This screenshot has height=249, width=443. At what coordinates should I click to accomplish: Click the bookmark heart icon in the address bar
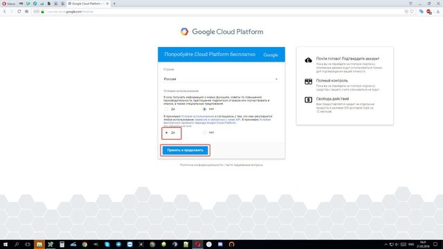(x=412, y=12)
